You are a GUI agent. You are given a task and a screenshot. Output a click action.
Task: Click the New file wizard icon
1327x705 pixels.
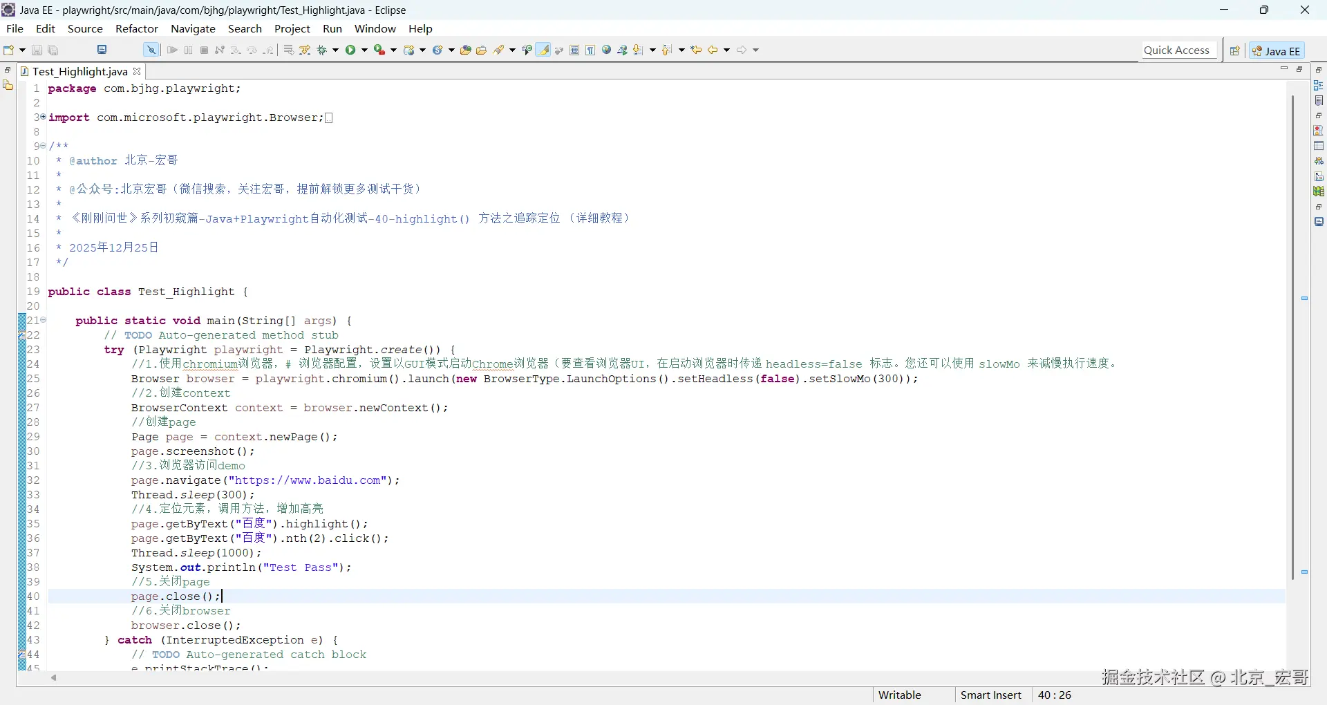[9, 50]
